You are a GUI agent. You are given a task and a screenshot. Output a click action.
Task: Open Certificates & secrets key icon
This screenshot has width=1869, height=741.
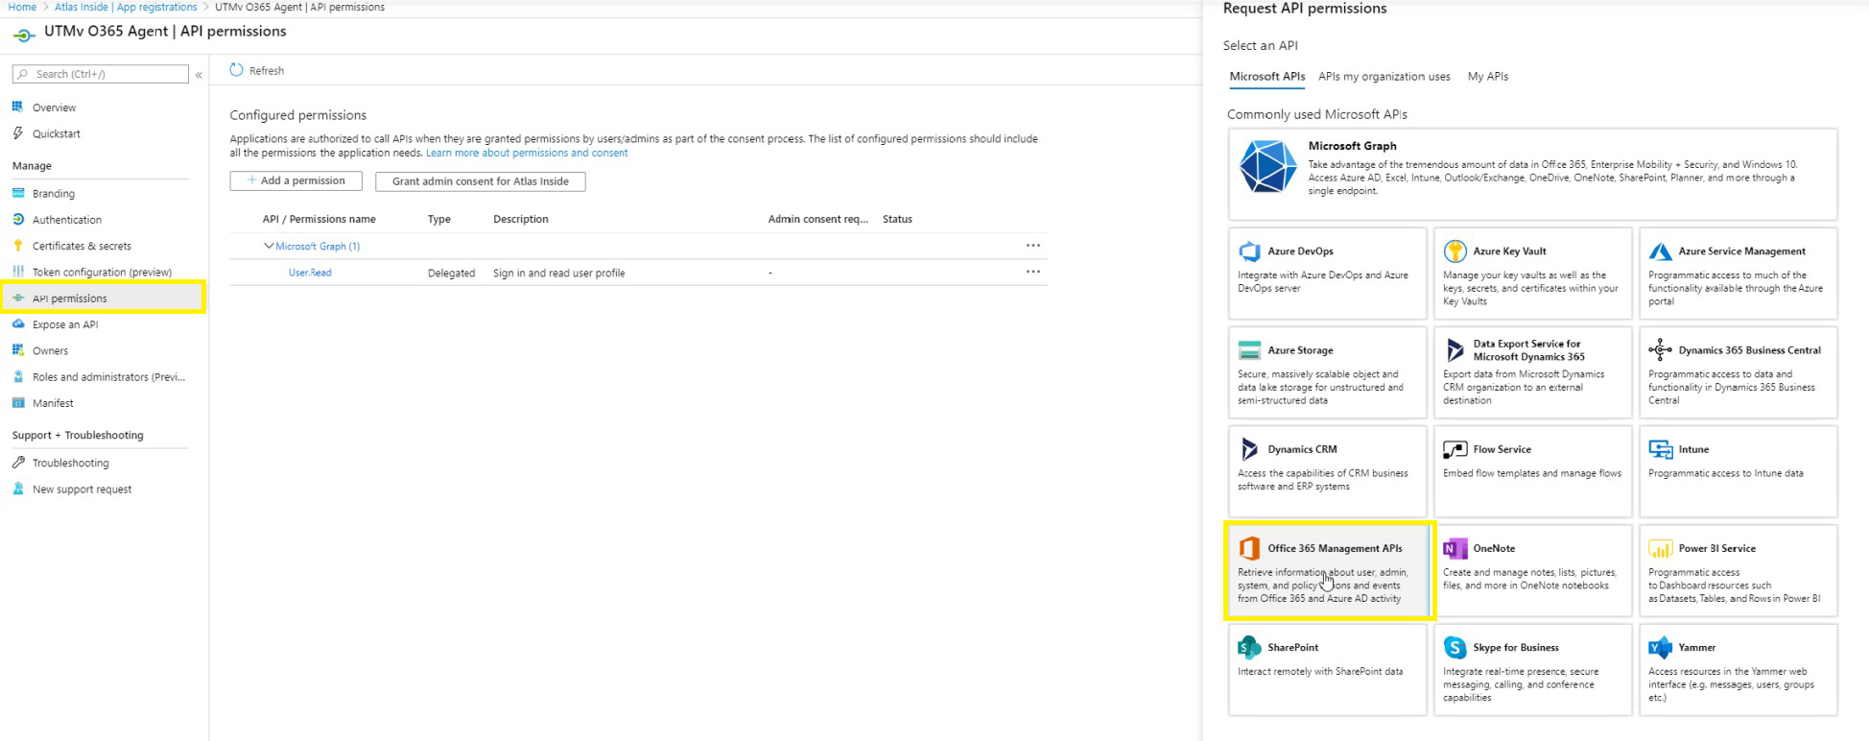tap(17, 246)
